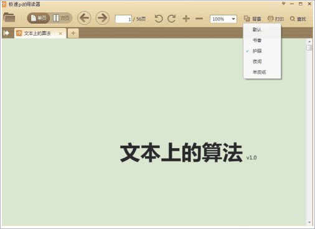The image size is (315, 229).
Task: Click the 56页 total page count text
Action: pyautogui.click(x=141, y=19)
